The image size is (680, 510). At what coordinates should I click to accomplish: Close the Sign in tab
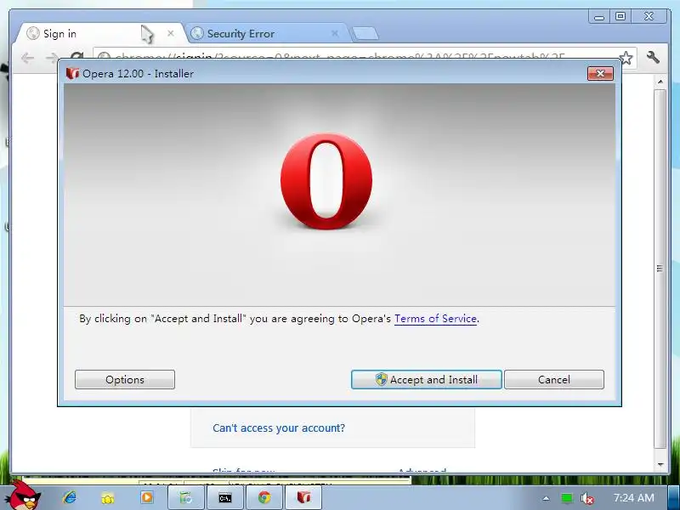tap(171, 33)
